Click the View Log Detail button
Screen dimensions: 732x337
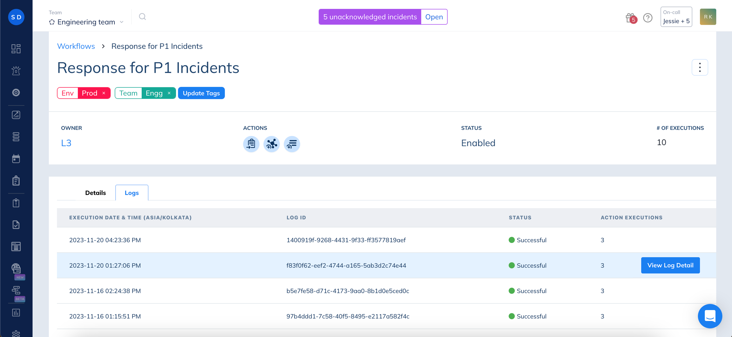pyautogui.click(x=670, y=265)
